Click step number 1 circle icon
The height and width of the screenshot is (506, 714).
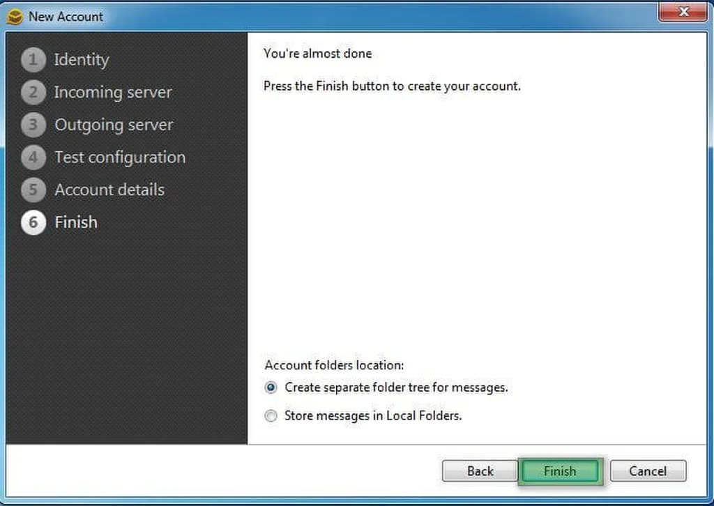(x=33, y=60)
